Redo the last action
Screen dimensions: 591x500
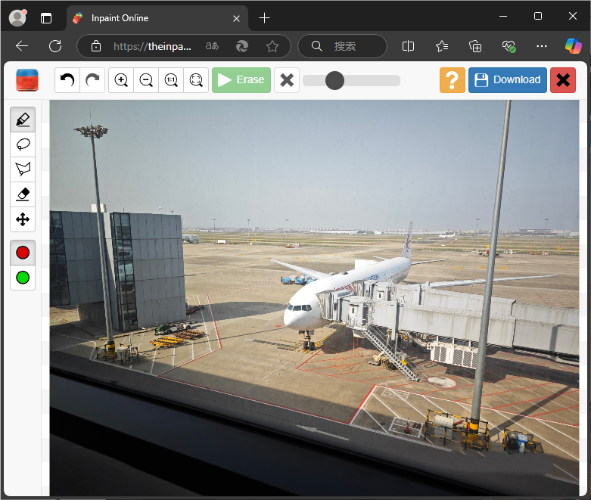(92, 79)
